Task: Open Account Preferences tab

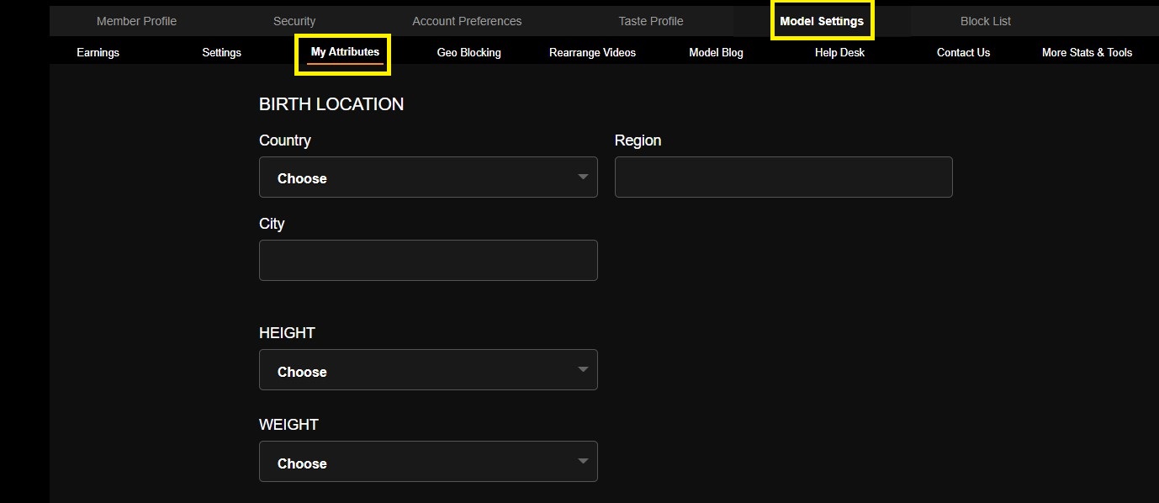Action: [467, 21]
